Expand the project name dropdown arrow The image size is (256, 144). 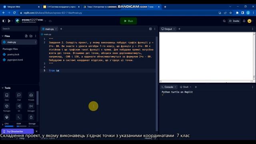point(45,21)
